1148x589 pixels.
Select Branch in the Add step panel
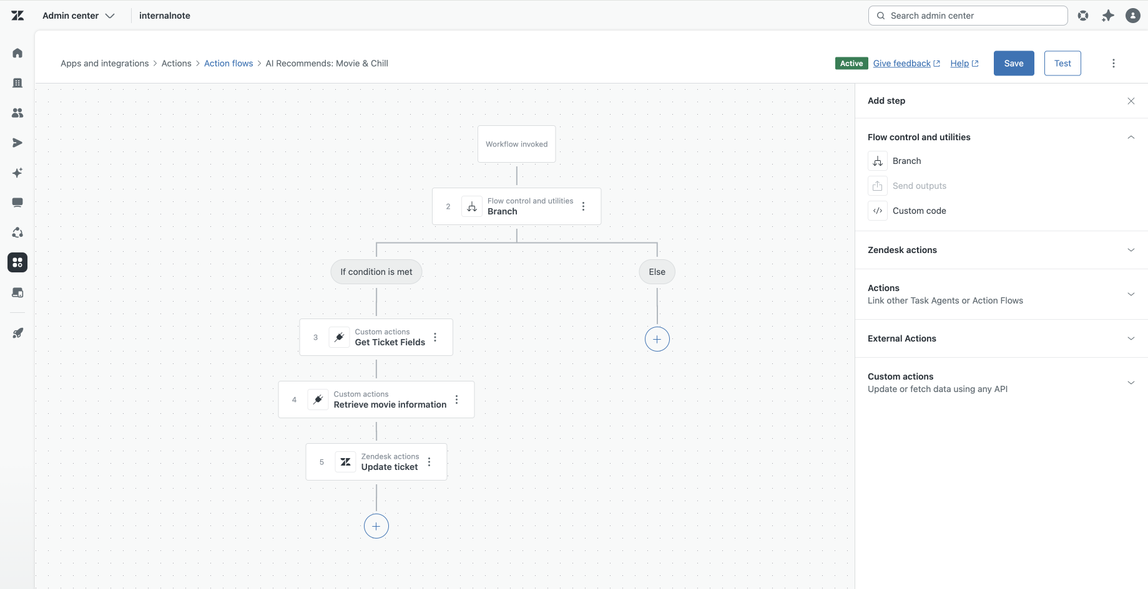tap(906, 161)
